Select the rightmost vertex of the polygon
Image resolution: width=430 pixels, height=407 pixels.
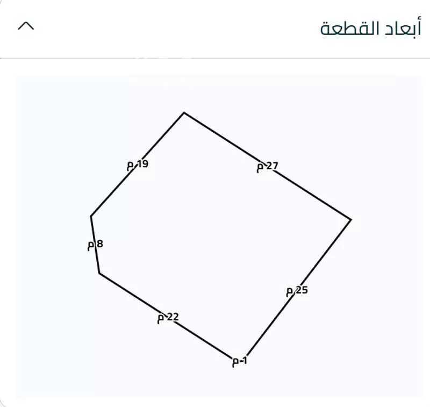coord(352,218)
